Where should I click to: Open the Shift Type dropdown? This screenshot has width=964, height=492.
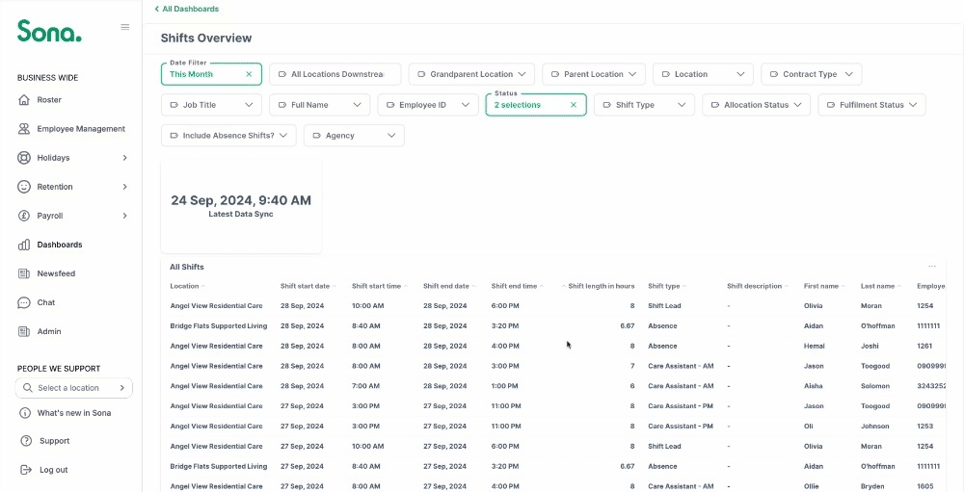coord(644,105)
